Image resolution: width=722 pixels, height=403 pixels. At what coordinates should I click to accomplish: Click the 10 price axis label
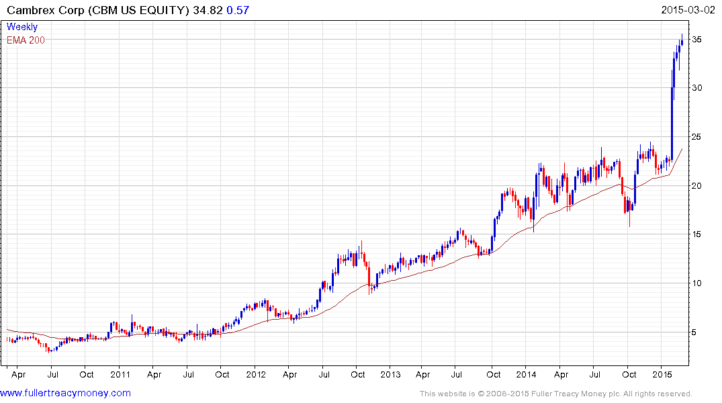696,283
